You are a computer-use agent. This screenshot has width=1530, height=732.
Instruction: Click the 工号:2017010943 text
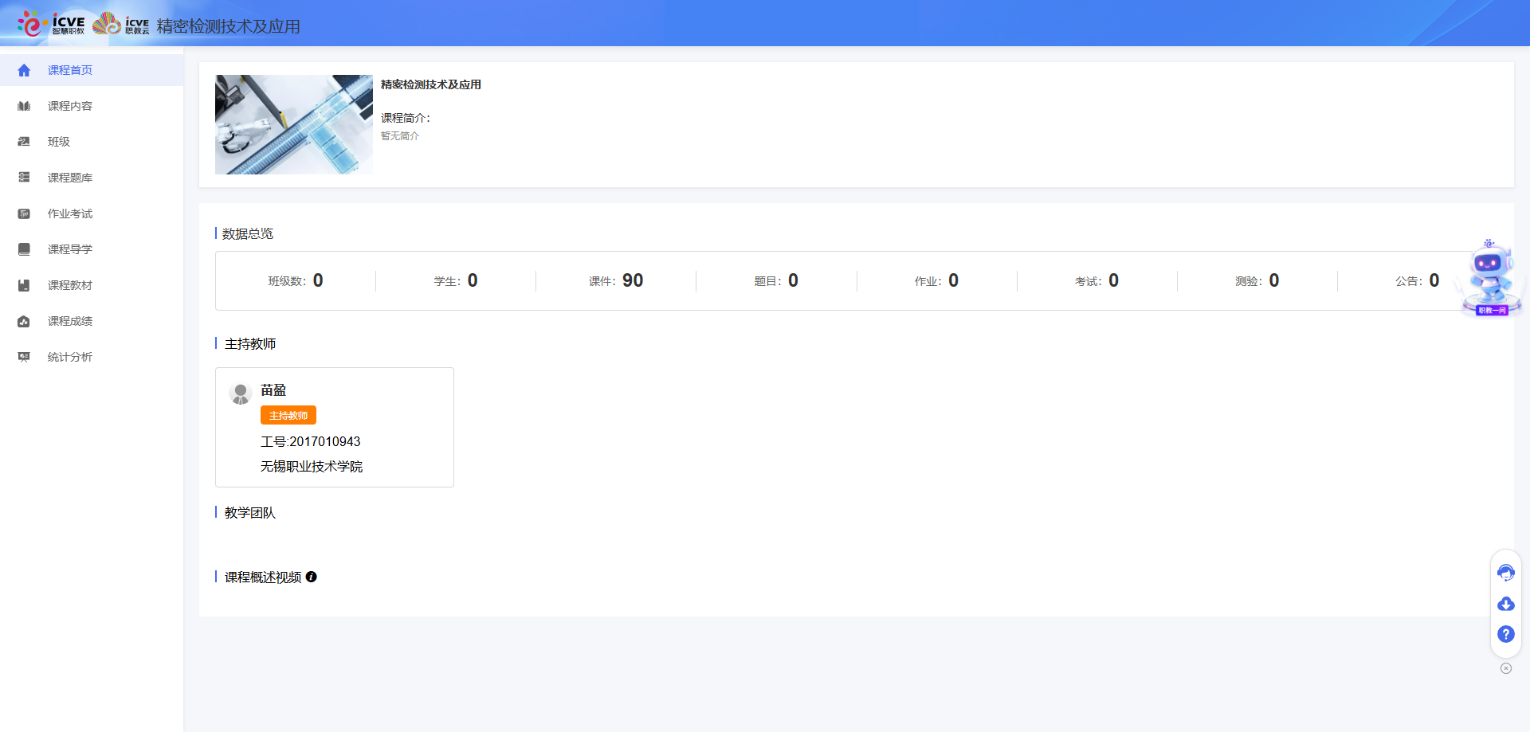click(311, 441)
